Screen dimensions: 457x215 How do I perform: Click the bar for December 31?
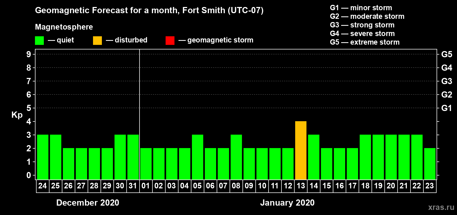pyautogui.click(x=133, y=157)
